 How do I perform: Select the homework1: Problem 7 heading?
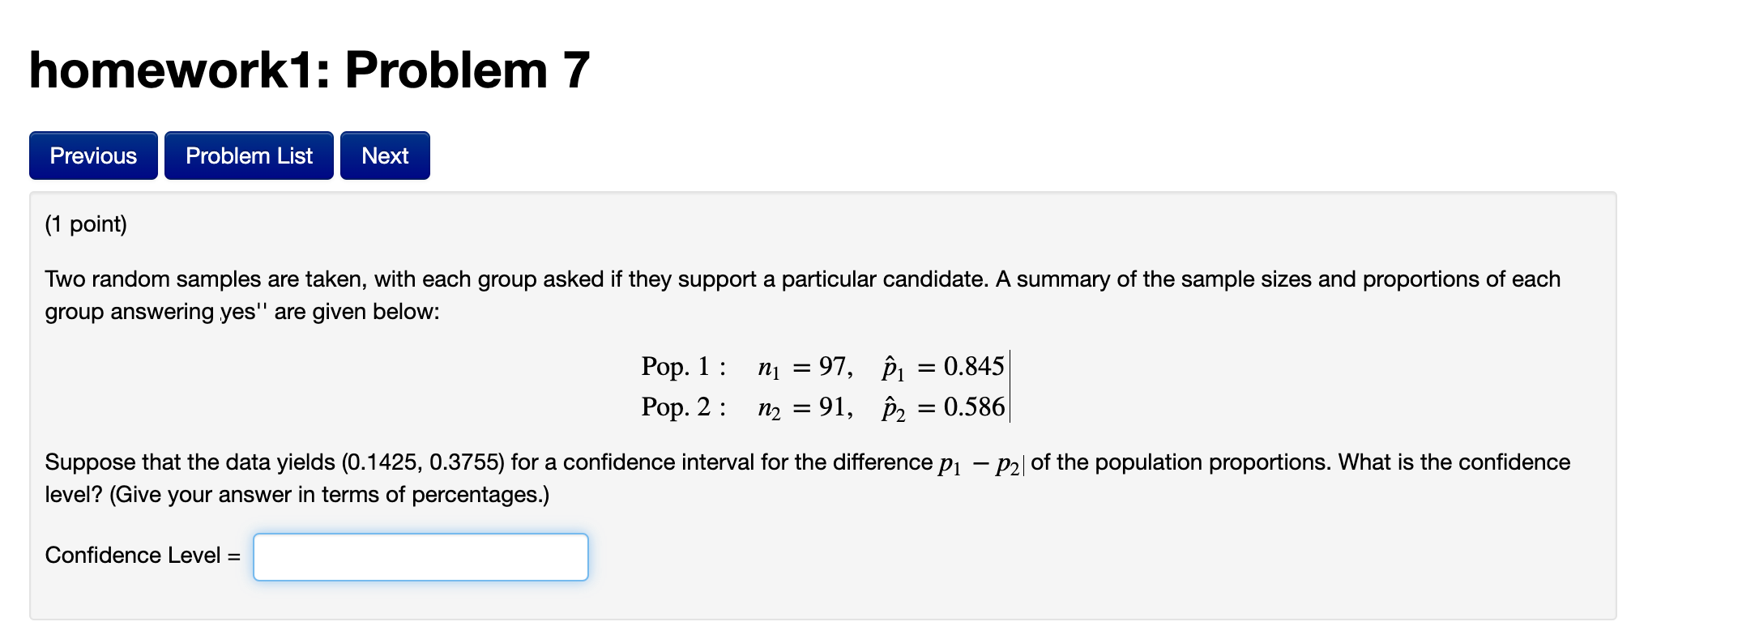tap(306, 71)
